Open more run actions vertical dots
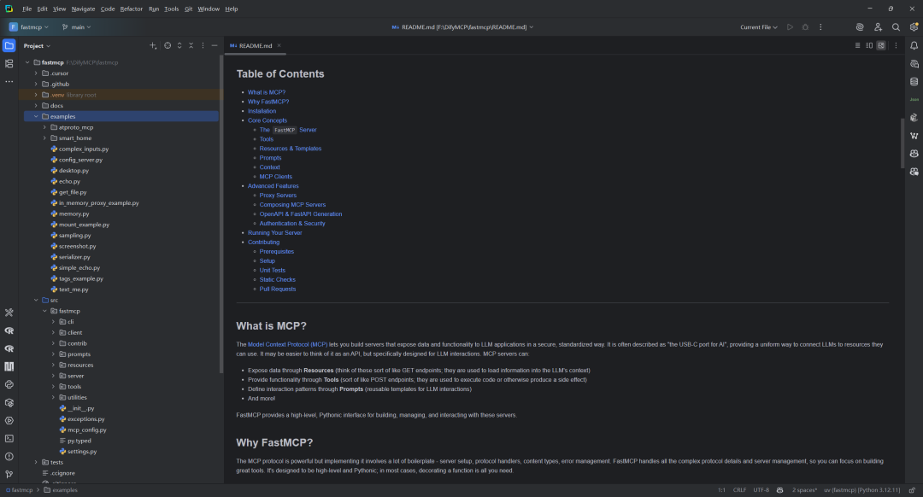 coord(820,27)
